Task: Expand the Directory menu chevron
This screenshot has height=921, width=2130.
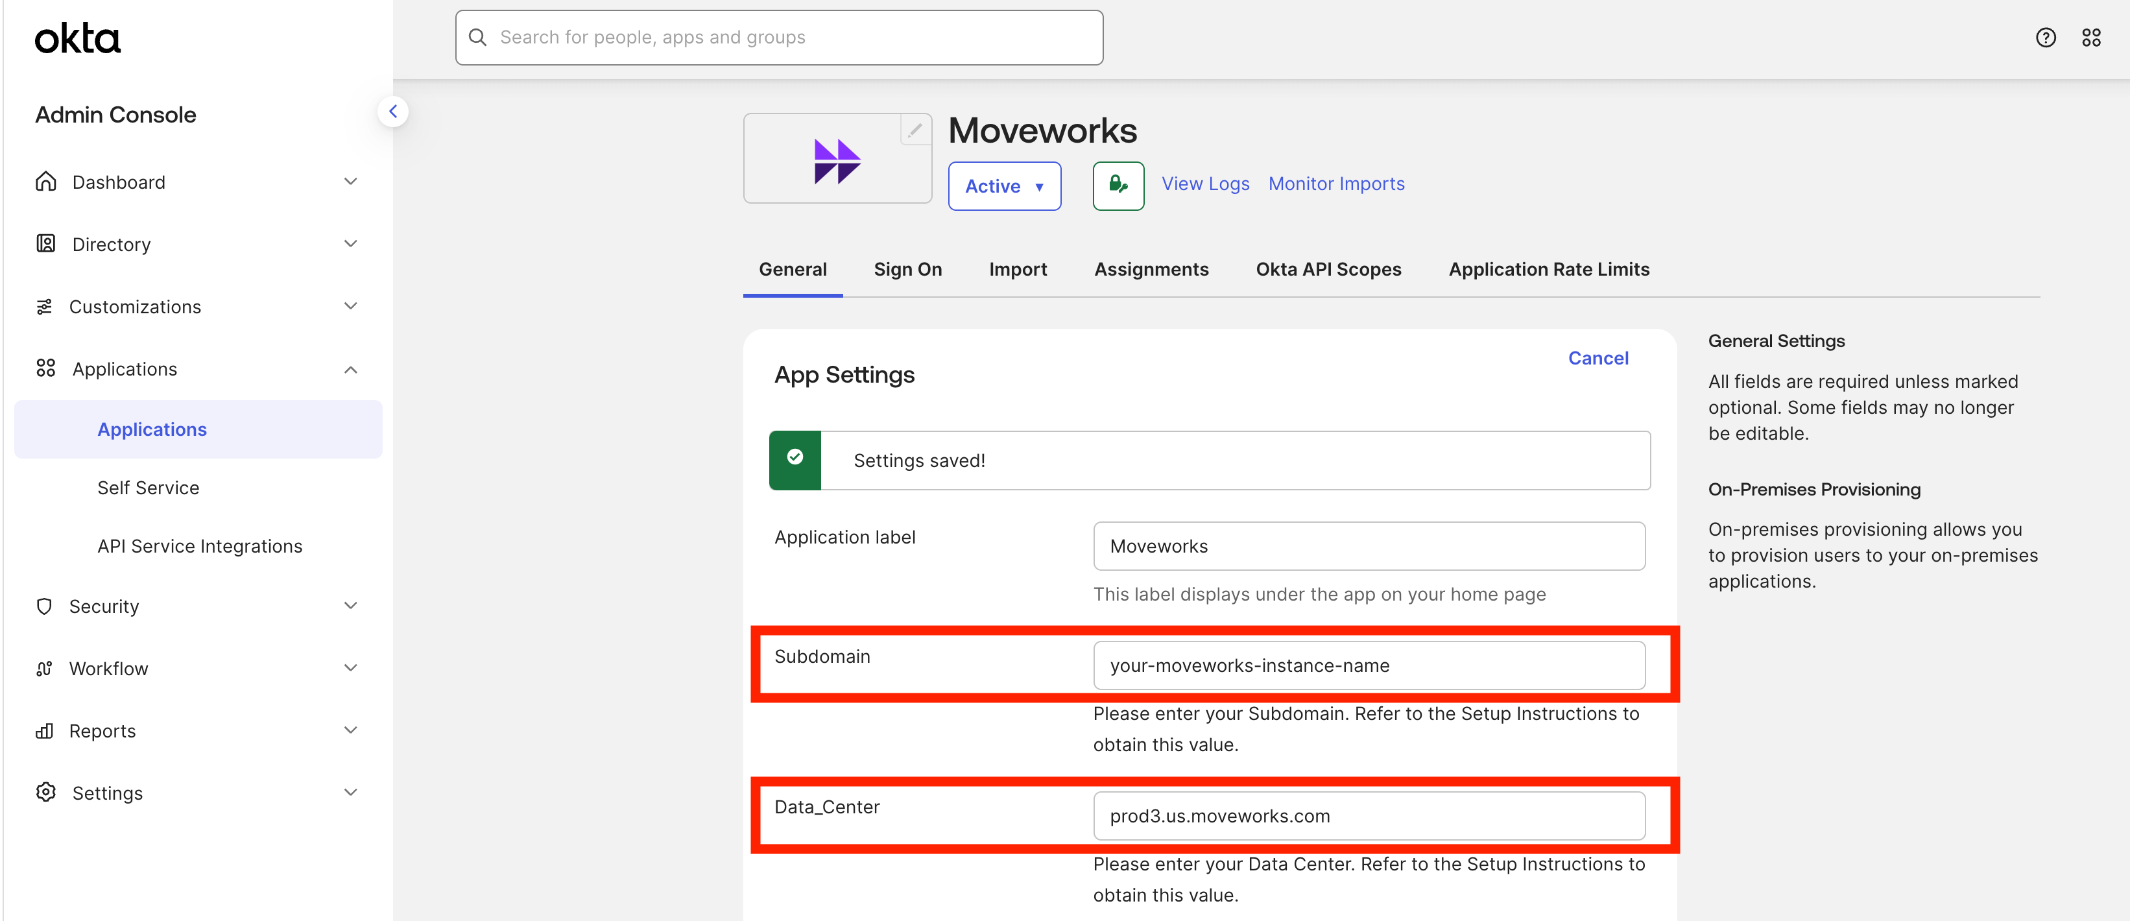Action: (x=351, y=243)
